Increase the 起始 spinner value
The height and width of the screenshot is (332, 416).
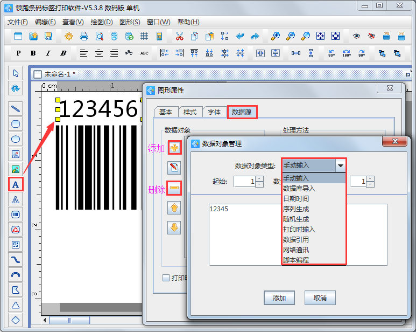click(x=259, y=178)
